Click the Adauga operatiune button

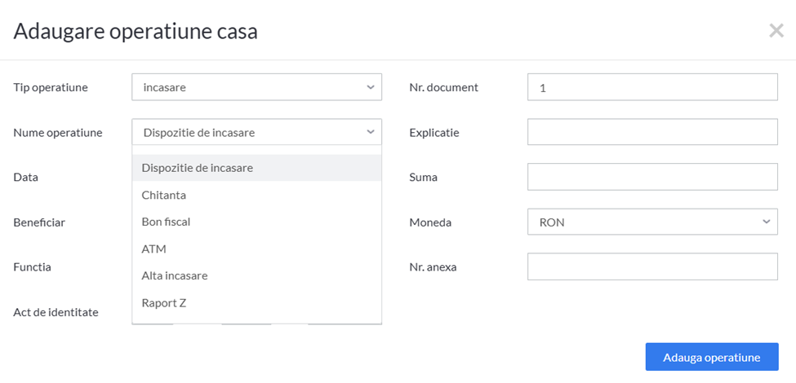coord(712,357)
